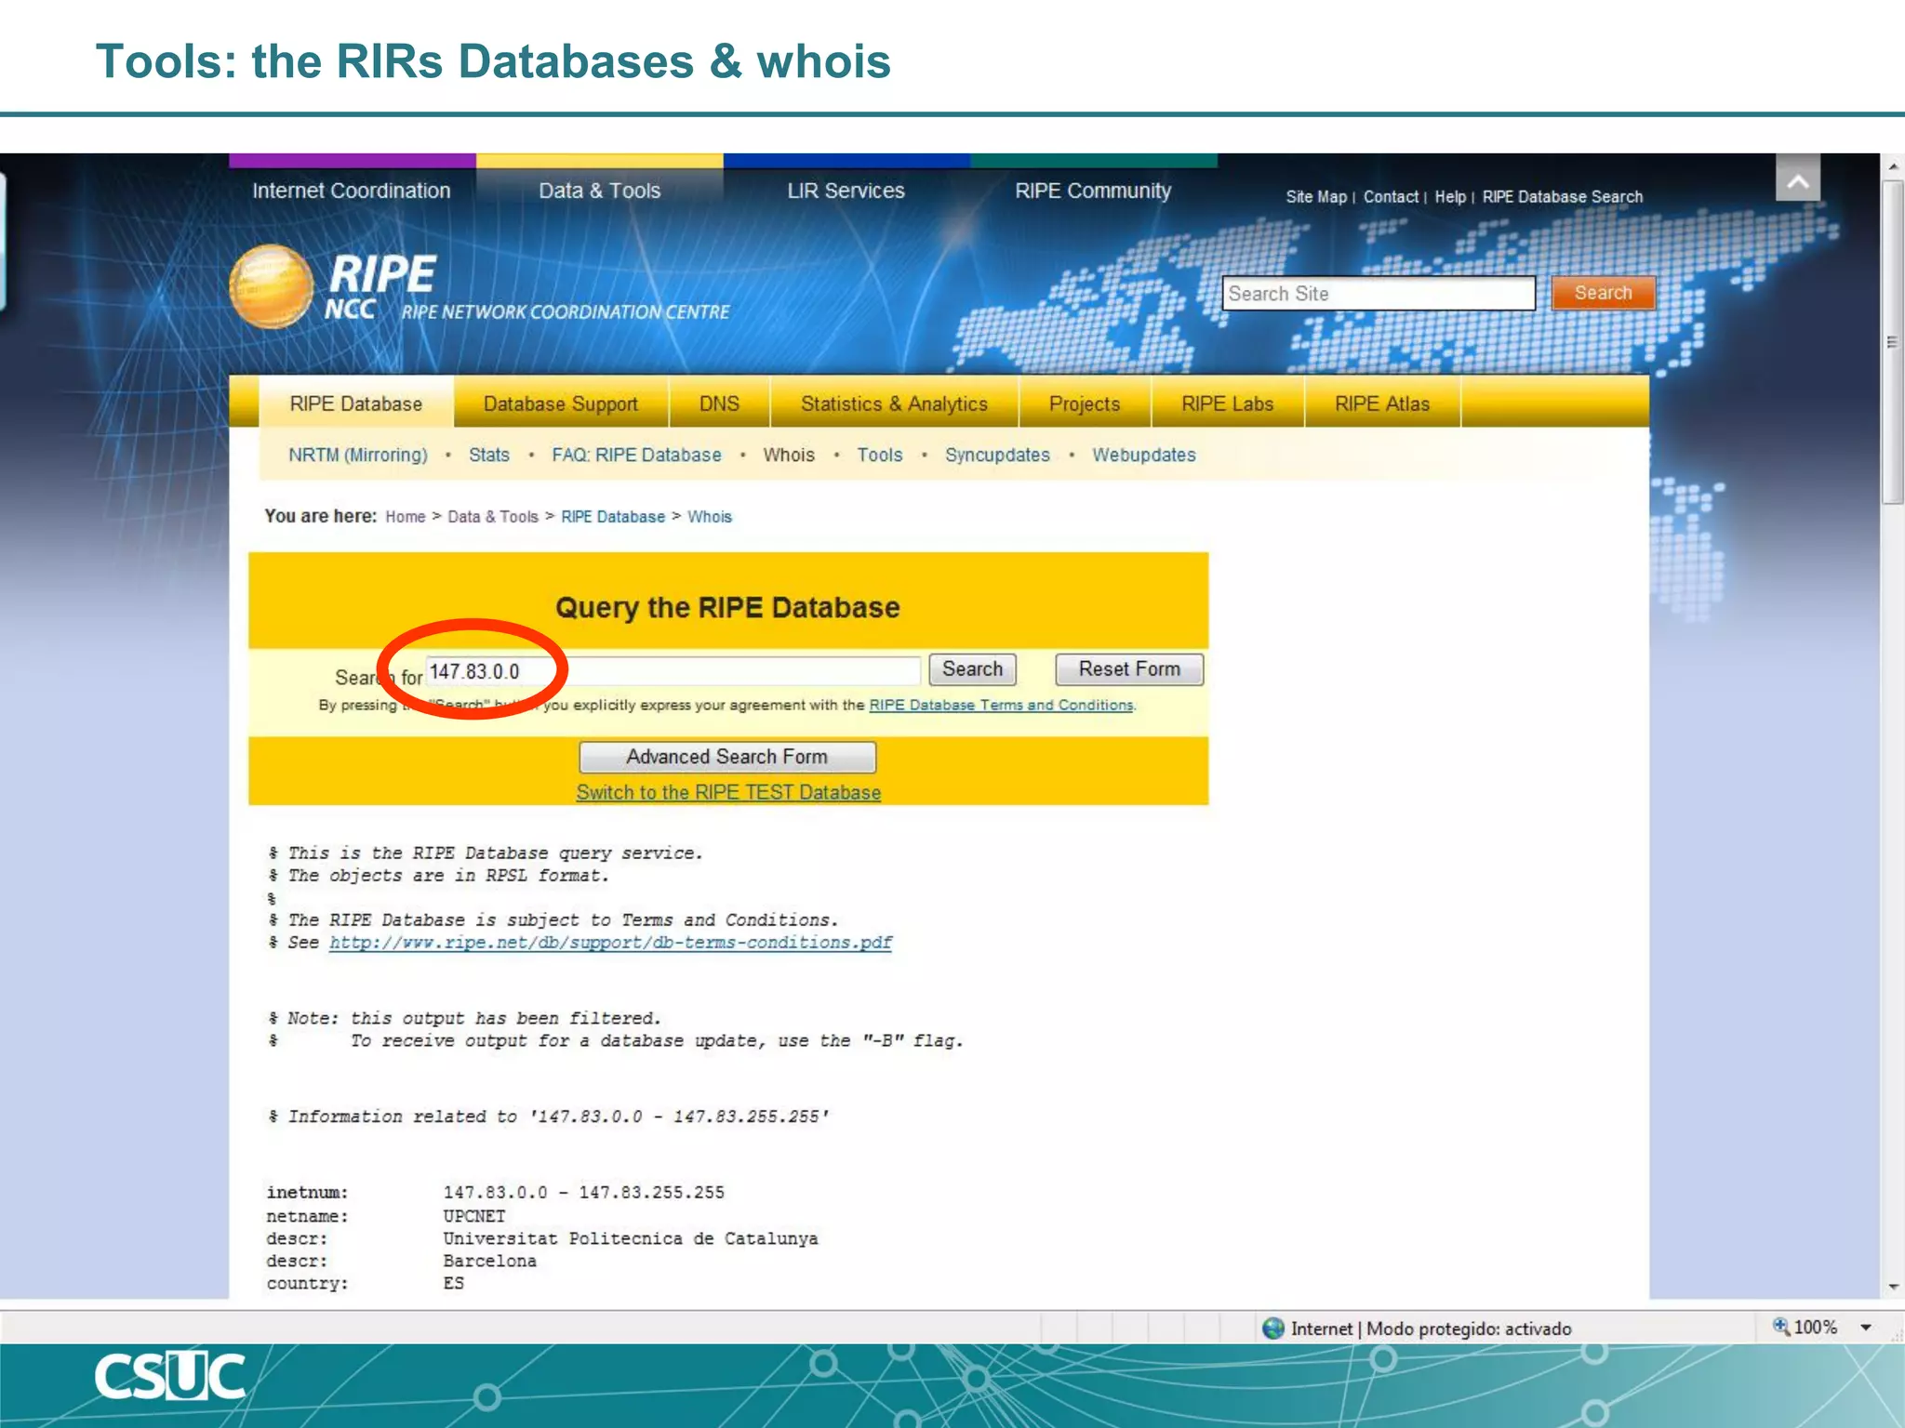This screenshot has height=1428, width=1905.
Task: Click the scroll-to-top chevron icon
Action: coord(1797,178)
